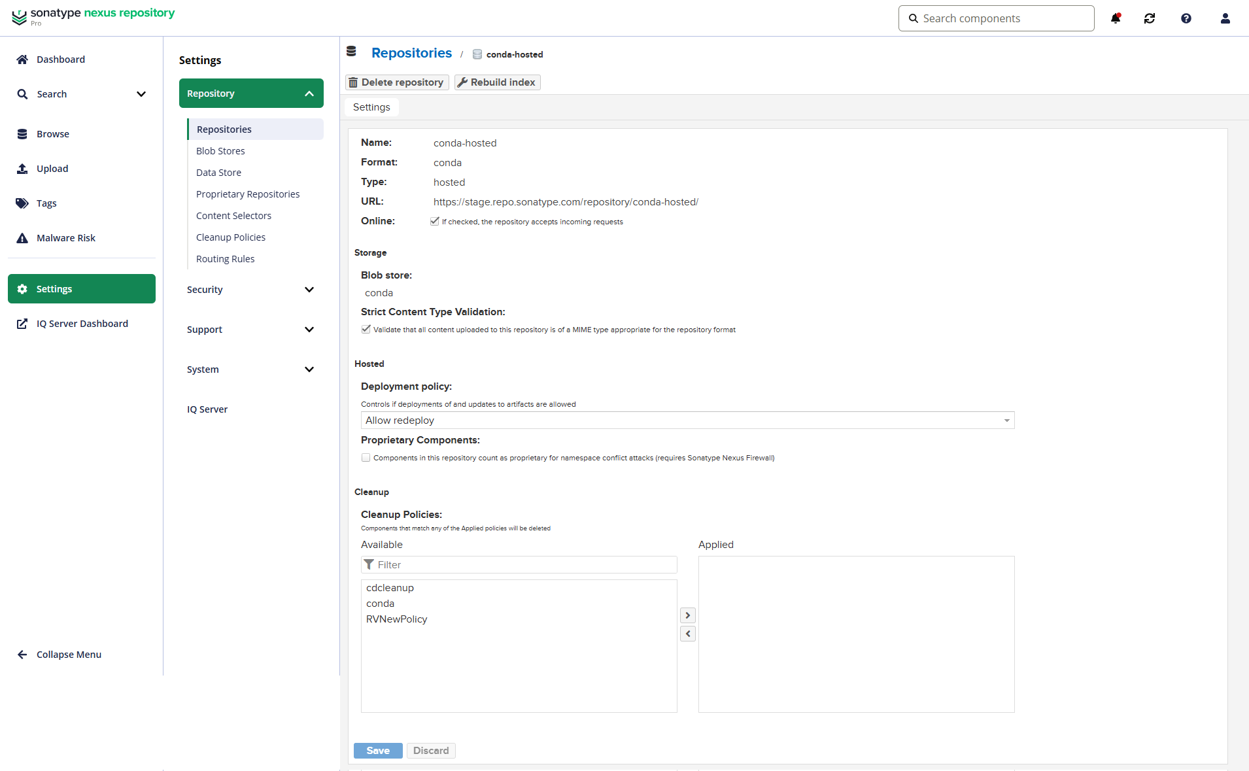Image resolution: width=1249 pixels, height=771 pixels.
Task: Open the help question mark icon
Action: tap(1186, 18)
